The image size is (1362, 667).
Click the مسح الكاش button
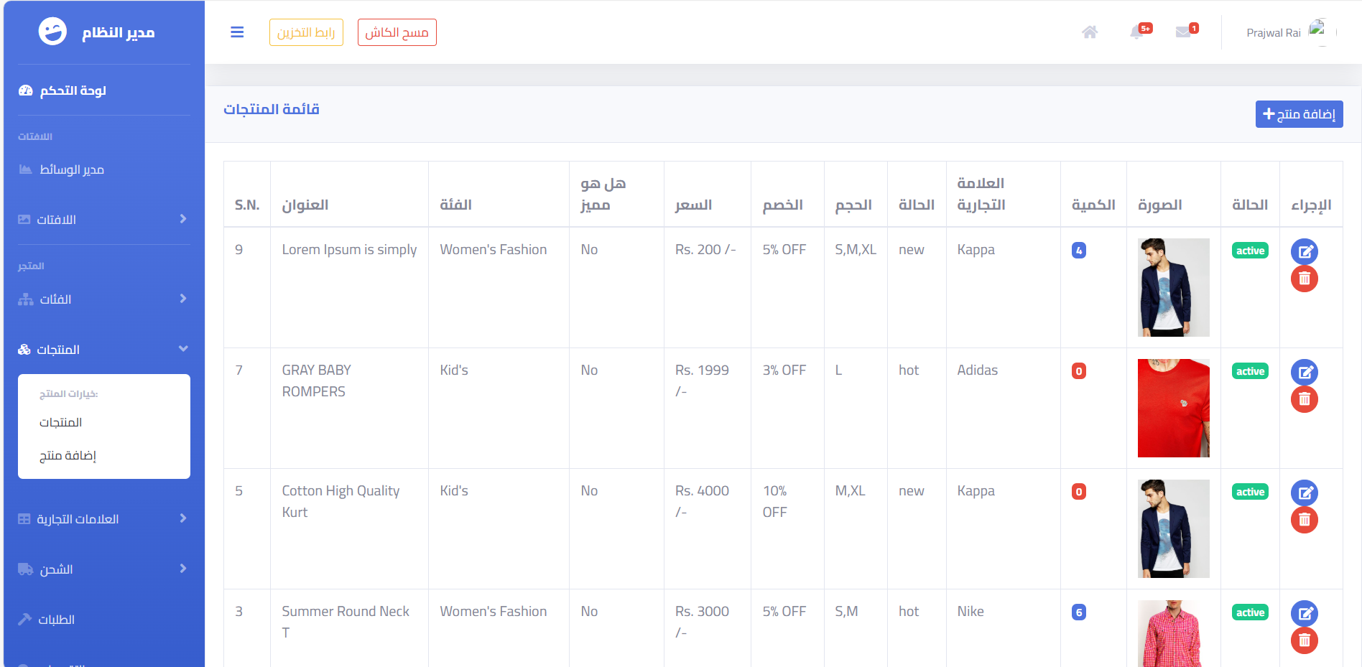click(397, 32)
